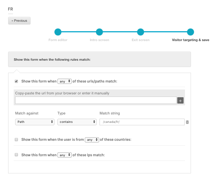Uncheck the urls/paths match checkbox
Image resolution: width=217 pixels, height=185 pixels.
pos(16,81)
